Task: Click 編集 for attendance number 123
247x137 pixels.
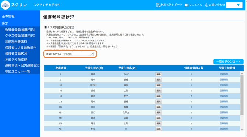Action: pos(159,112)
